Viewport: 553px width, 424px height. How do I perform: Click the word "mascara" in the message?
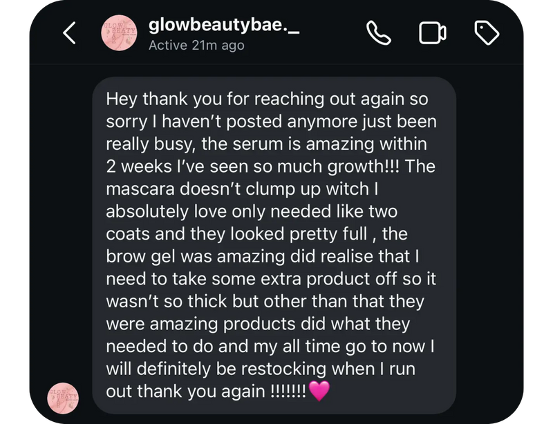140,189
